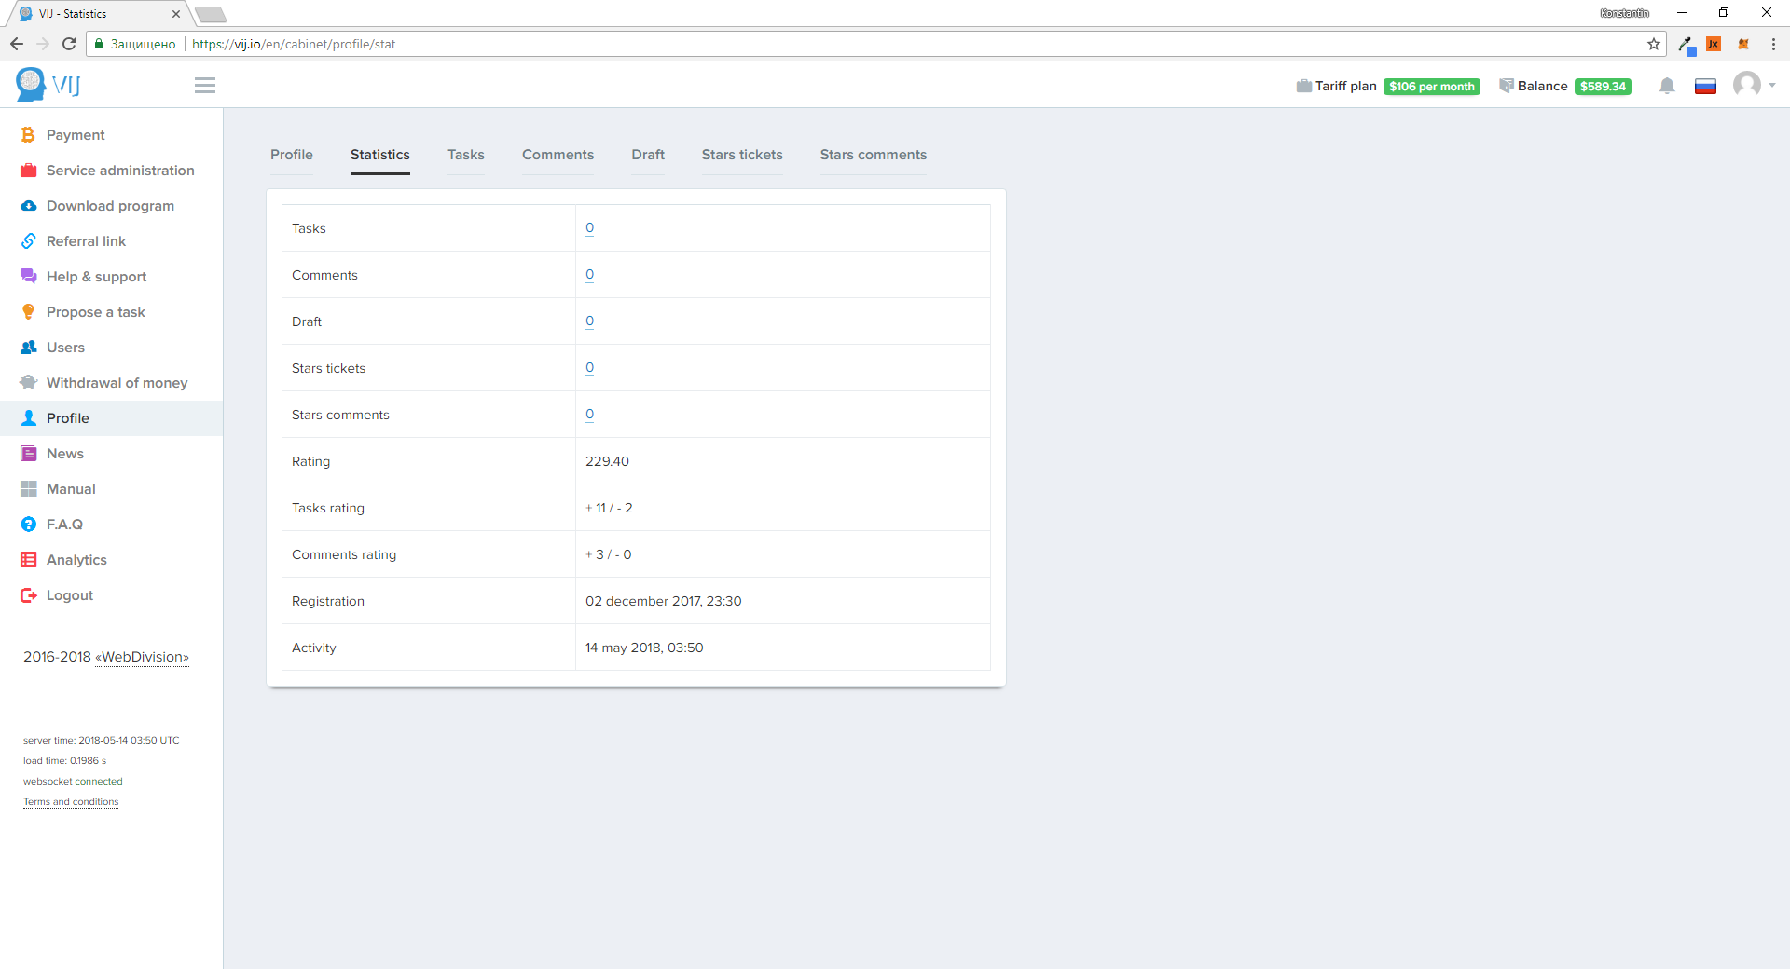Screen dimensions: 1790x969
Task: Bookmark this page with the star icon
Action: click(x=1653, y=44)
